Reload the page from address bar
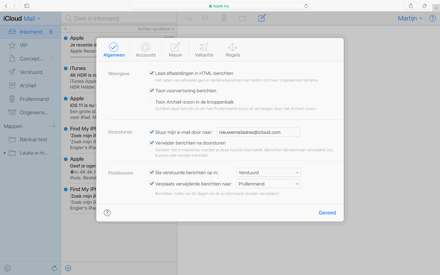 pyautogui.click(x=306, y=6)
